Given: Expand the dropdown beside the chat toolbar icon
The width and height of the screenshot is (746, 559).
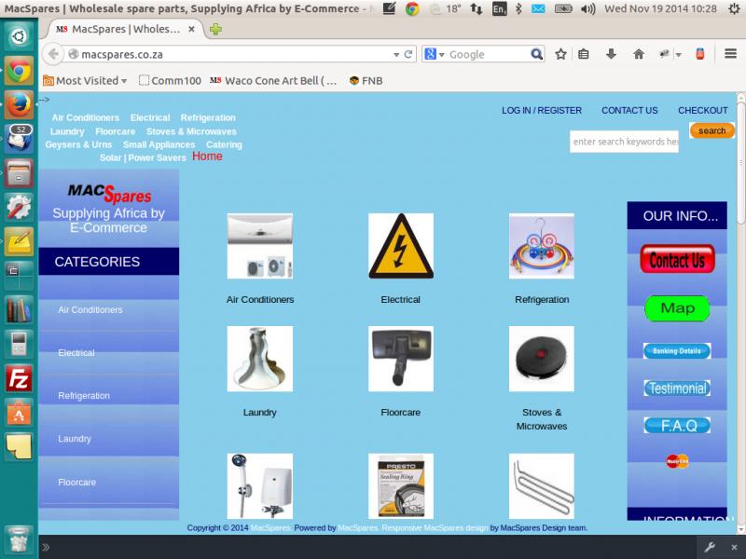Looking at the screenshot, I should click(x=679, y=55).
